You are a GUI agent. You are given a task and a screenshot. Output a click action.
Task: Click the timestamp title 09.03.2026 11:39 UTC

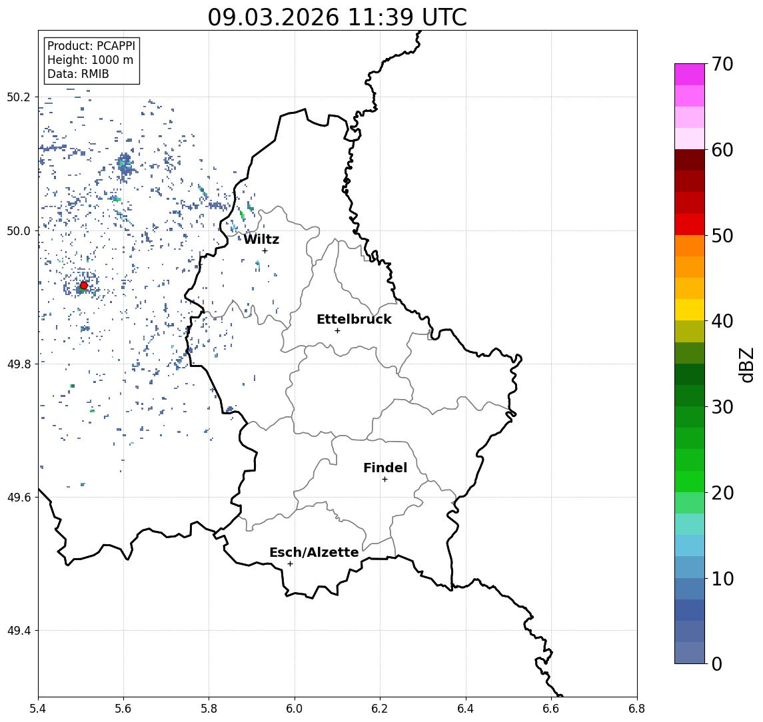point(337,17)
